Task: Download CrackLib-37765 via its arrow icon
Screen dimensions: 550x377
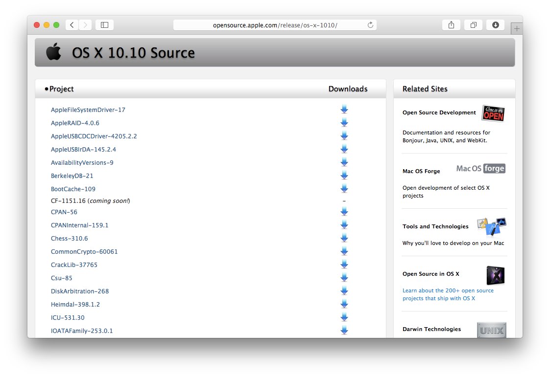Action: pyautogui.click(x=344, y=264)
